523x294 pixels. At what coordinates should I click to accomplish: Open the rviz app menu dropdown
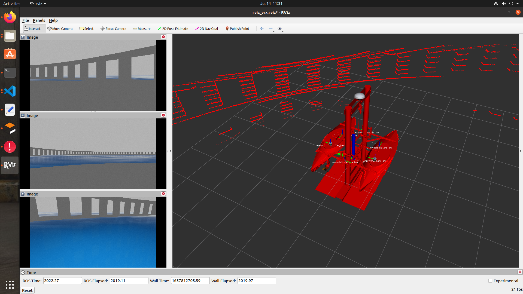point(38,4)
